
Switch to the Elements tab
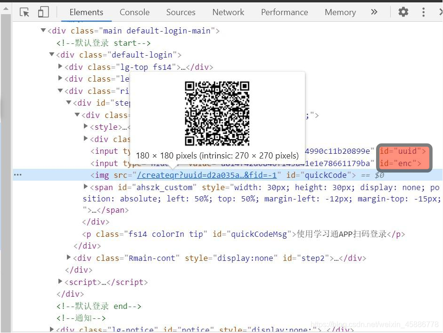pyautogui.click(x=86, y=12)
